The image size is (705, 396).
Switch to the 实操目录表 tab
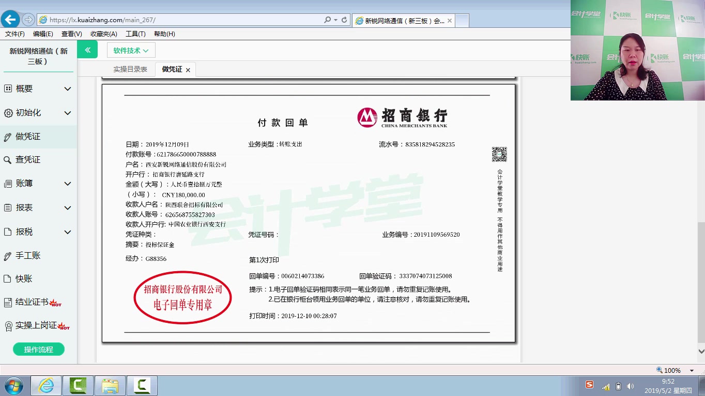[x=130, y=69]
